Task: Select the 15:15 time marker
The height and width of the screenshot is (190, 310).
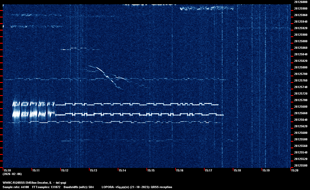Action: [x=151, y=171]
